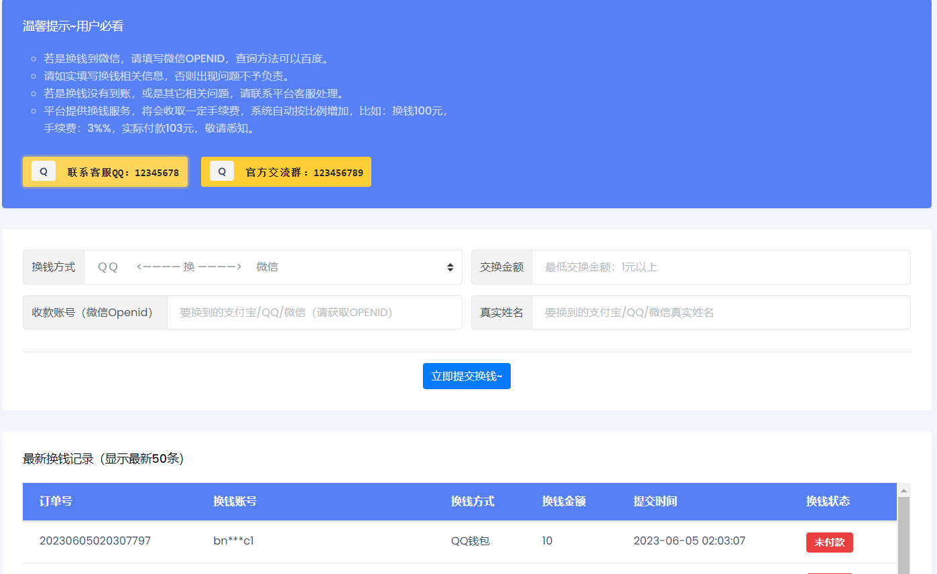Click the tip about 联系平台客服处理
The width and height of the screenshot is (937, 574).
click(x=194, y=94)
